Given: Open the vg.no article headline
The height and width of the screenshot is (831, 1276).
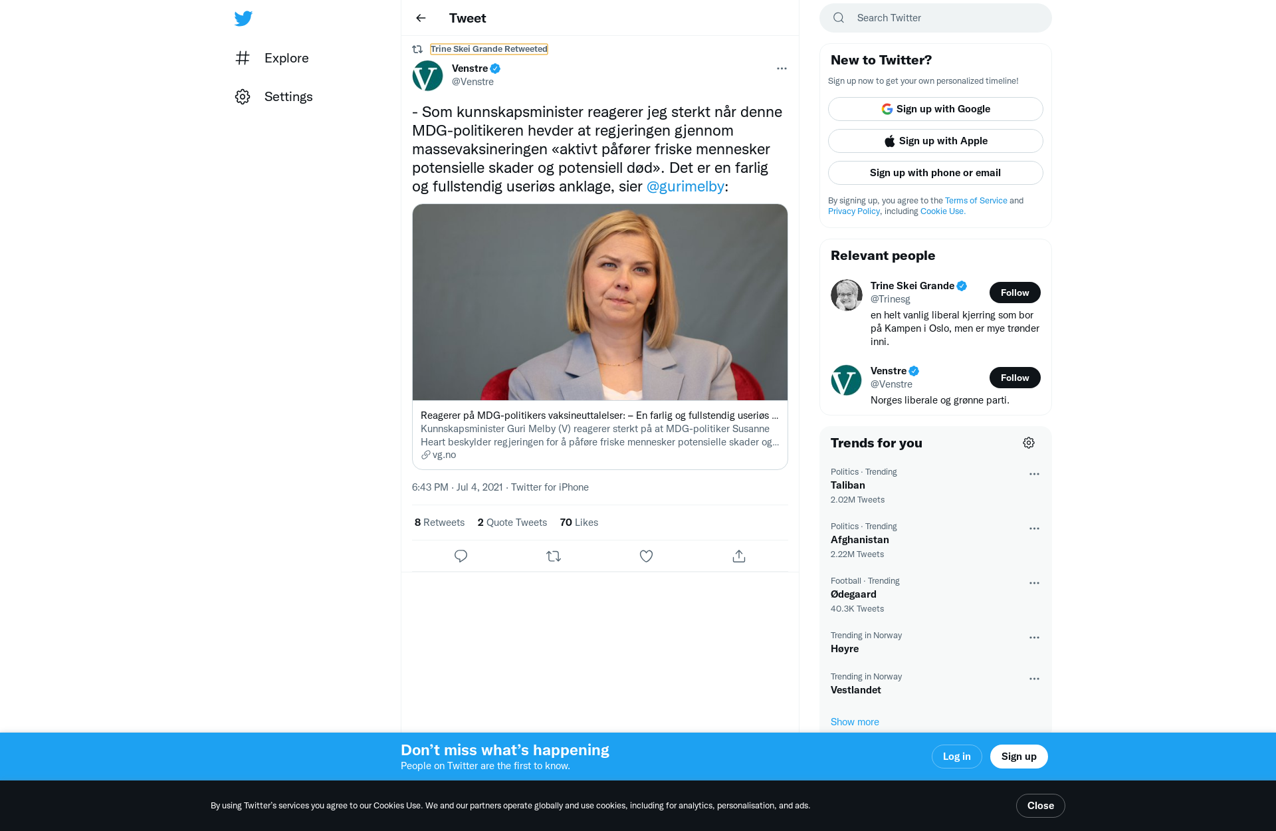Looking at the screenshot, I should 599,415.
